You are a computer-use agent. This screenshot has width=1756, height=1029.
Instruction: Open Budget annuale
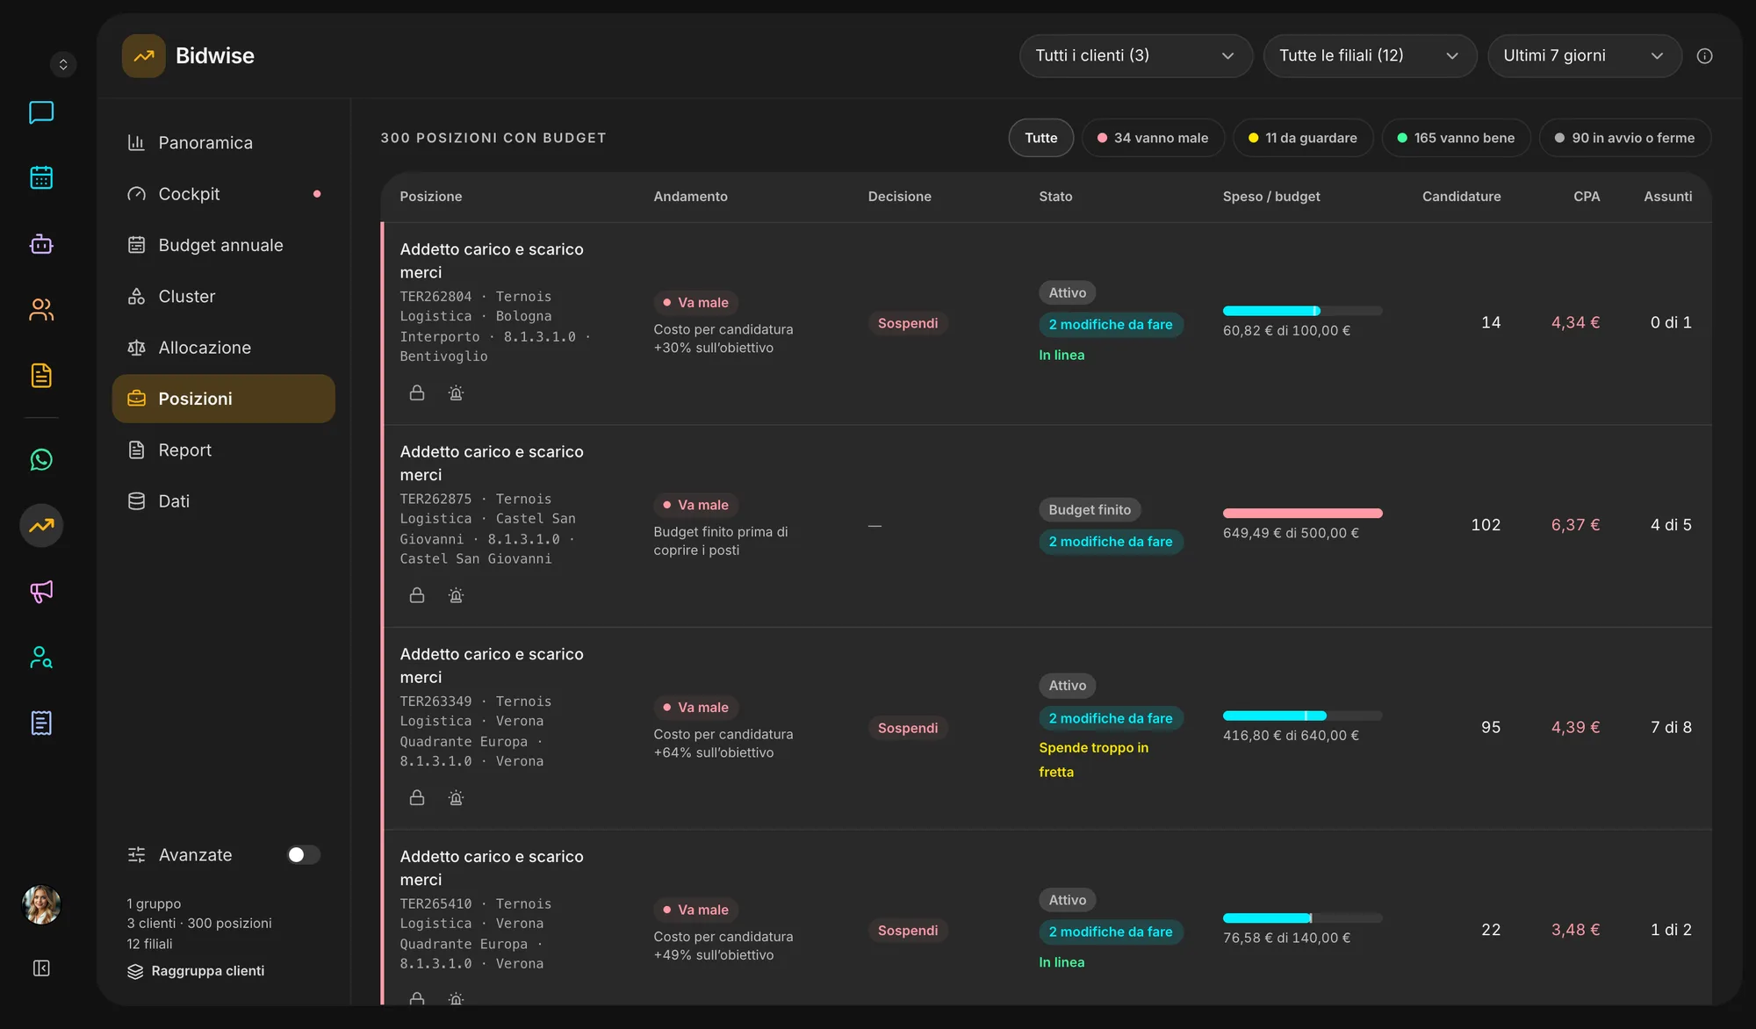pyautogui.click(x=223, y=245)
